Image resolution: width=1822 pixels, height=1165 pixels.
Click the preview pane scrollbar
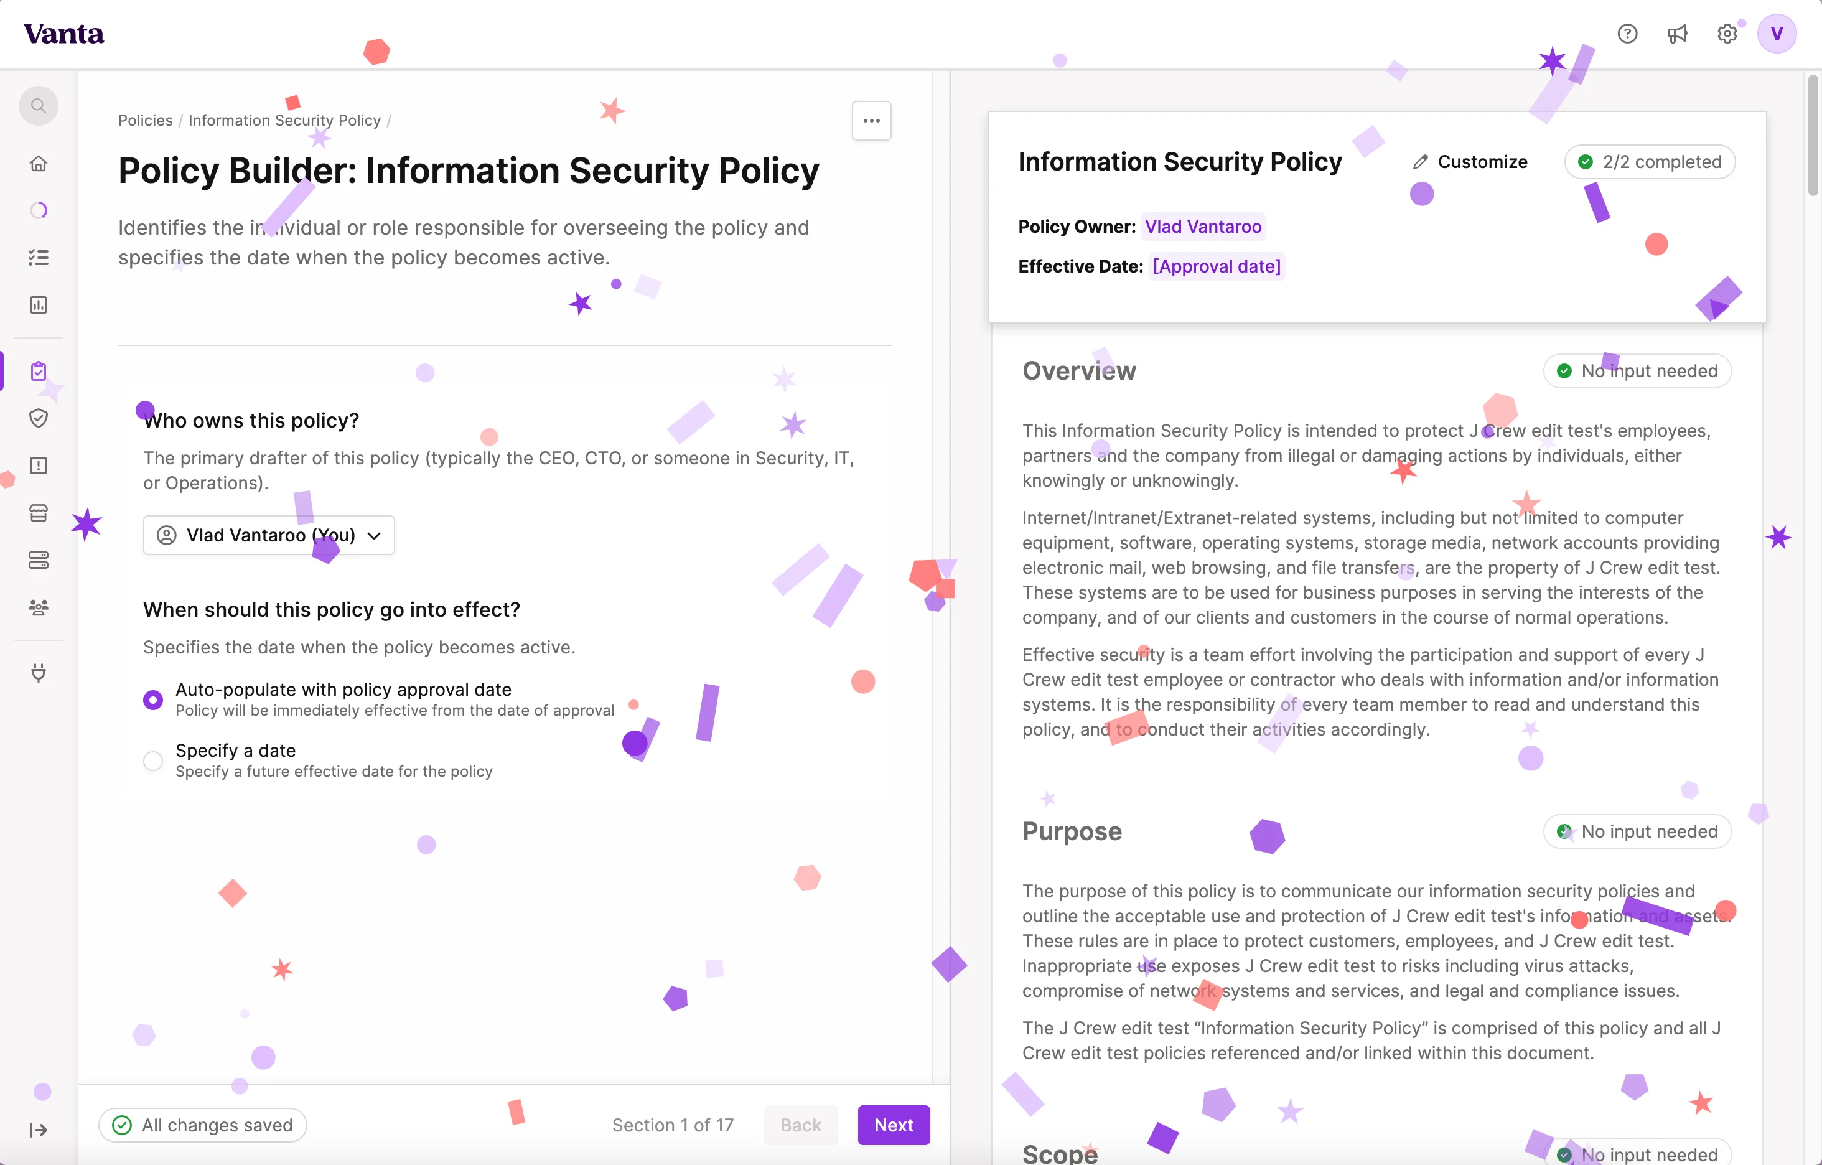pos(1813,136)
